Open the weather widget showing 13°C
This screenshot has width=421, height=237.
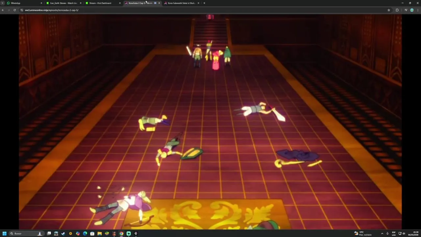[363, 233]
